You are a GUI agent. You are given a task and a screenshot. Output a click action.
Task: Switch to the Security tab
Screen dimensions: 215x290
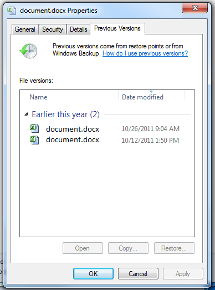click(x=53, y=29)
